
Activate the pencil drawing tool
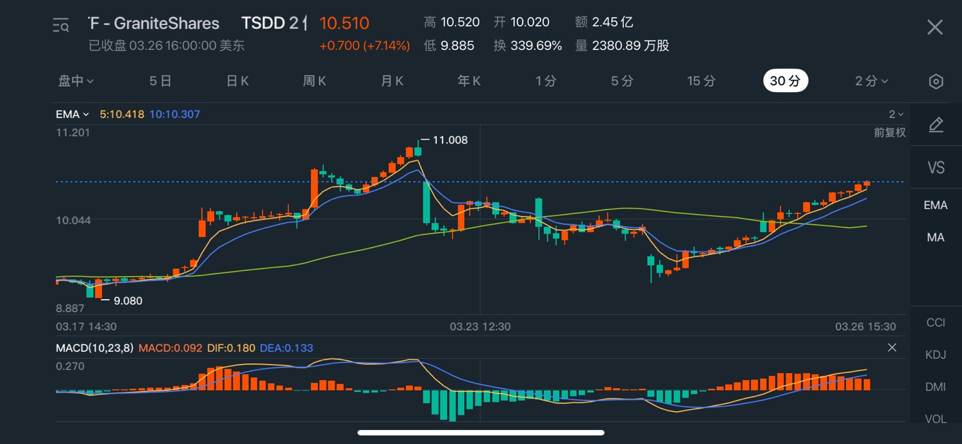pos(936,125)
